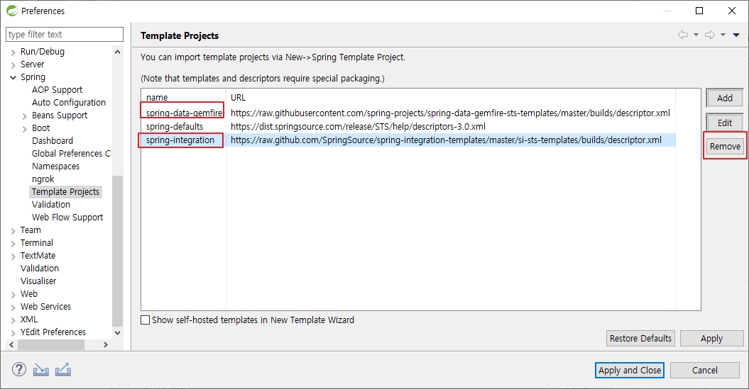This screenshot has width=749, height=389.
Task: Expand the Team tree node
Action: point(13,231)
